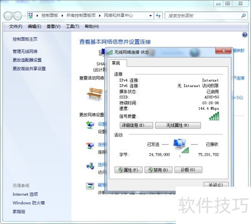Open 更改高级共享设置 link
This screenshot has width=251, height=224.
coord(29,68)
